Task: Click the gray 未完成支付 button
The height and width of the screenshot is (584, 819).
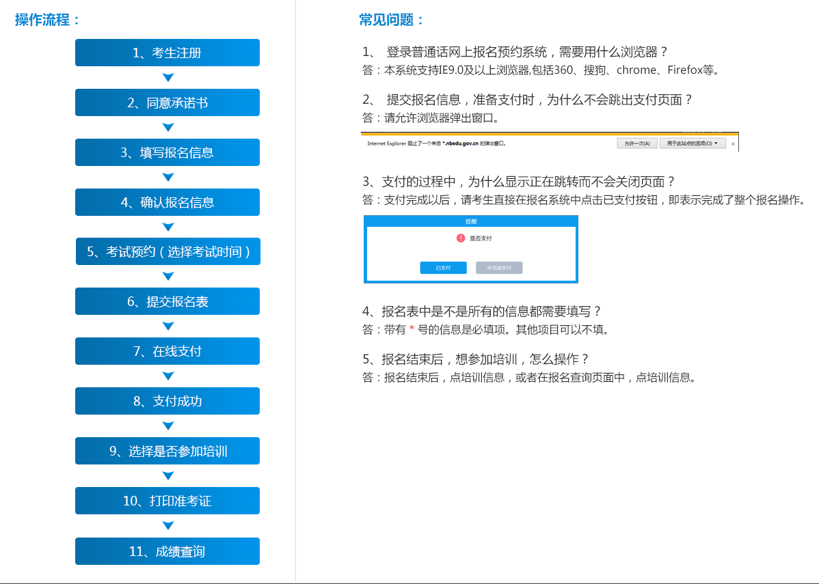Action: tap(499, 268)
